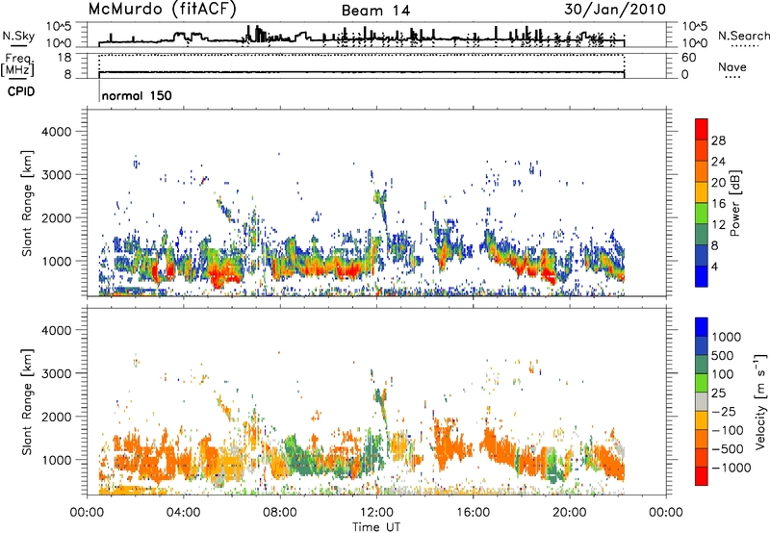
Task: Click the power panel 'Slant Range [km]' label
Action: (27, 203)
